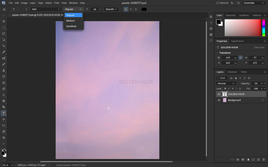Select the Clone Stamp tool
Image resolution: width=268 pixels, height=167 pixels.
4,70
